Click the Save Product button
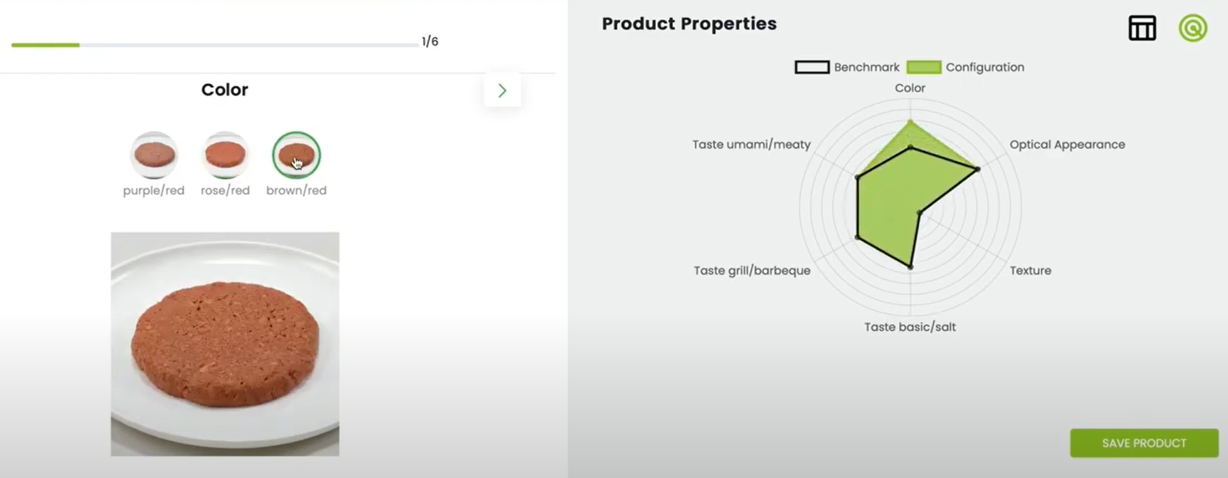The image size is (1228, 478). 1144,443
